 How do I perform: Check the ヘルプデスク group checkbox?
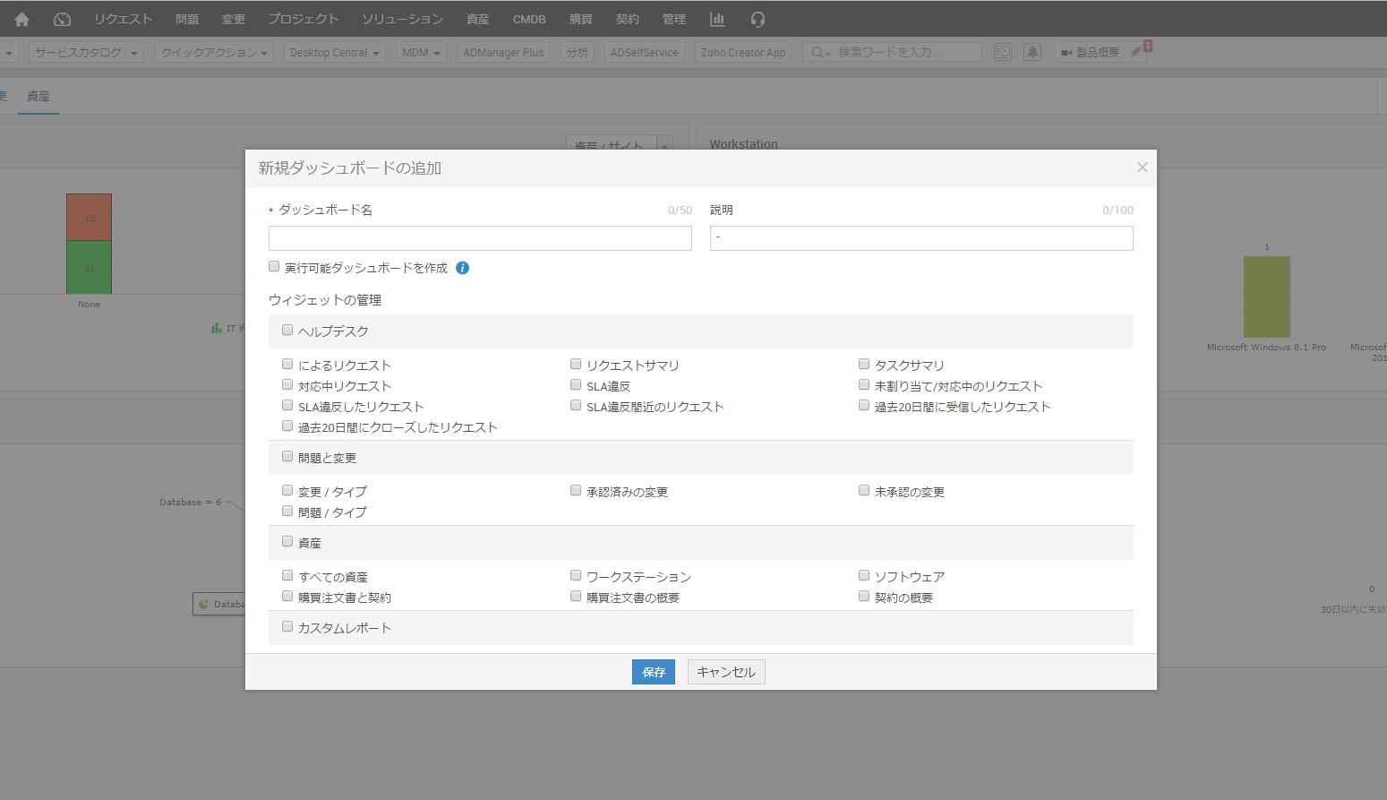[x=287, y=331]
